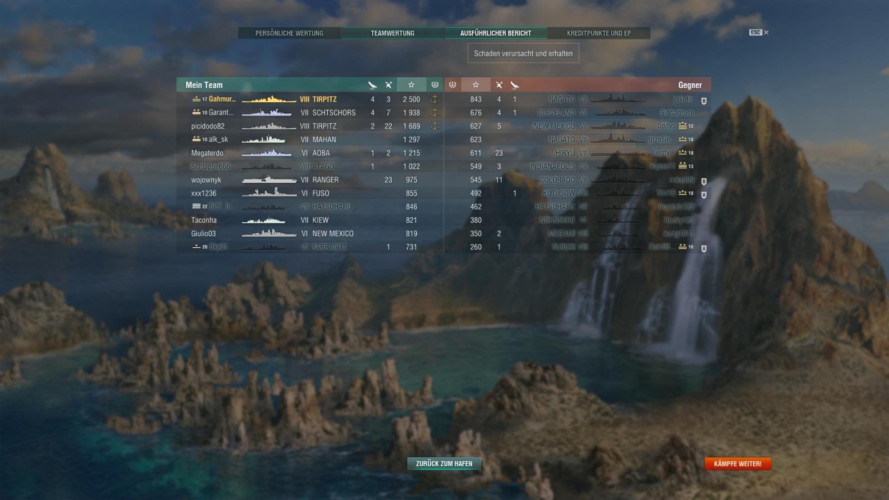Close the report with the ESC X

click(x=759, y=32)
